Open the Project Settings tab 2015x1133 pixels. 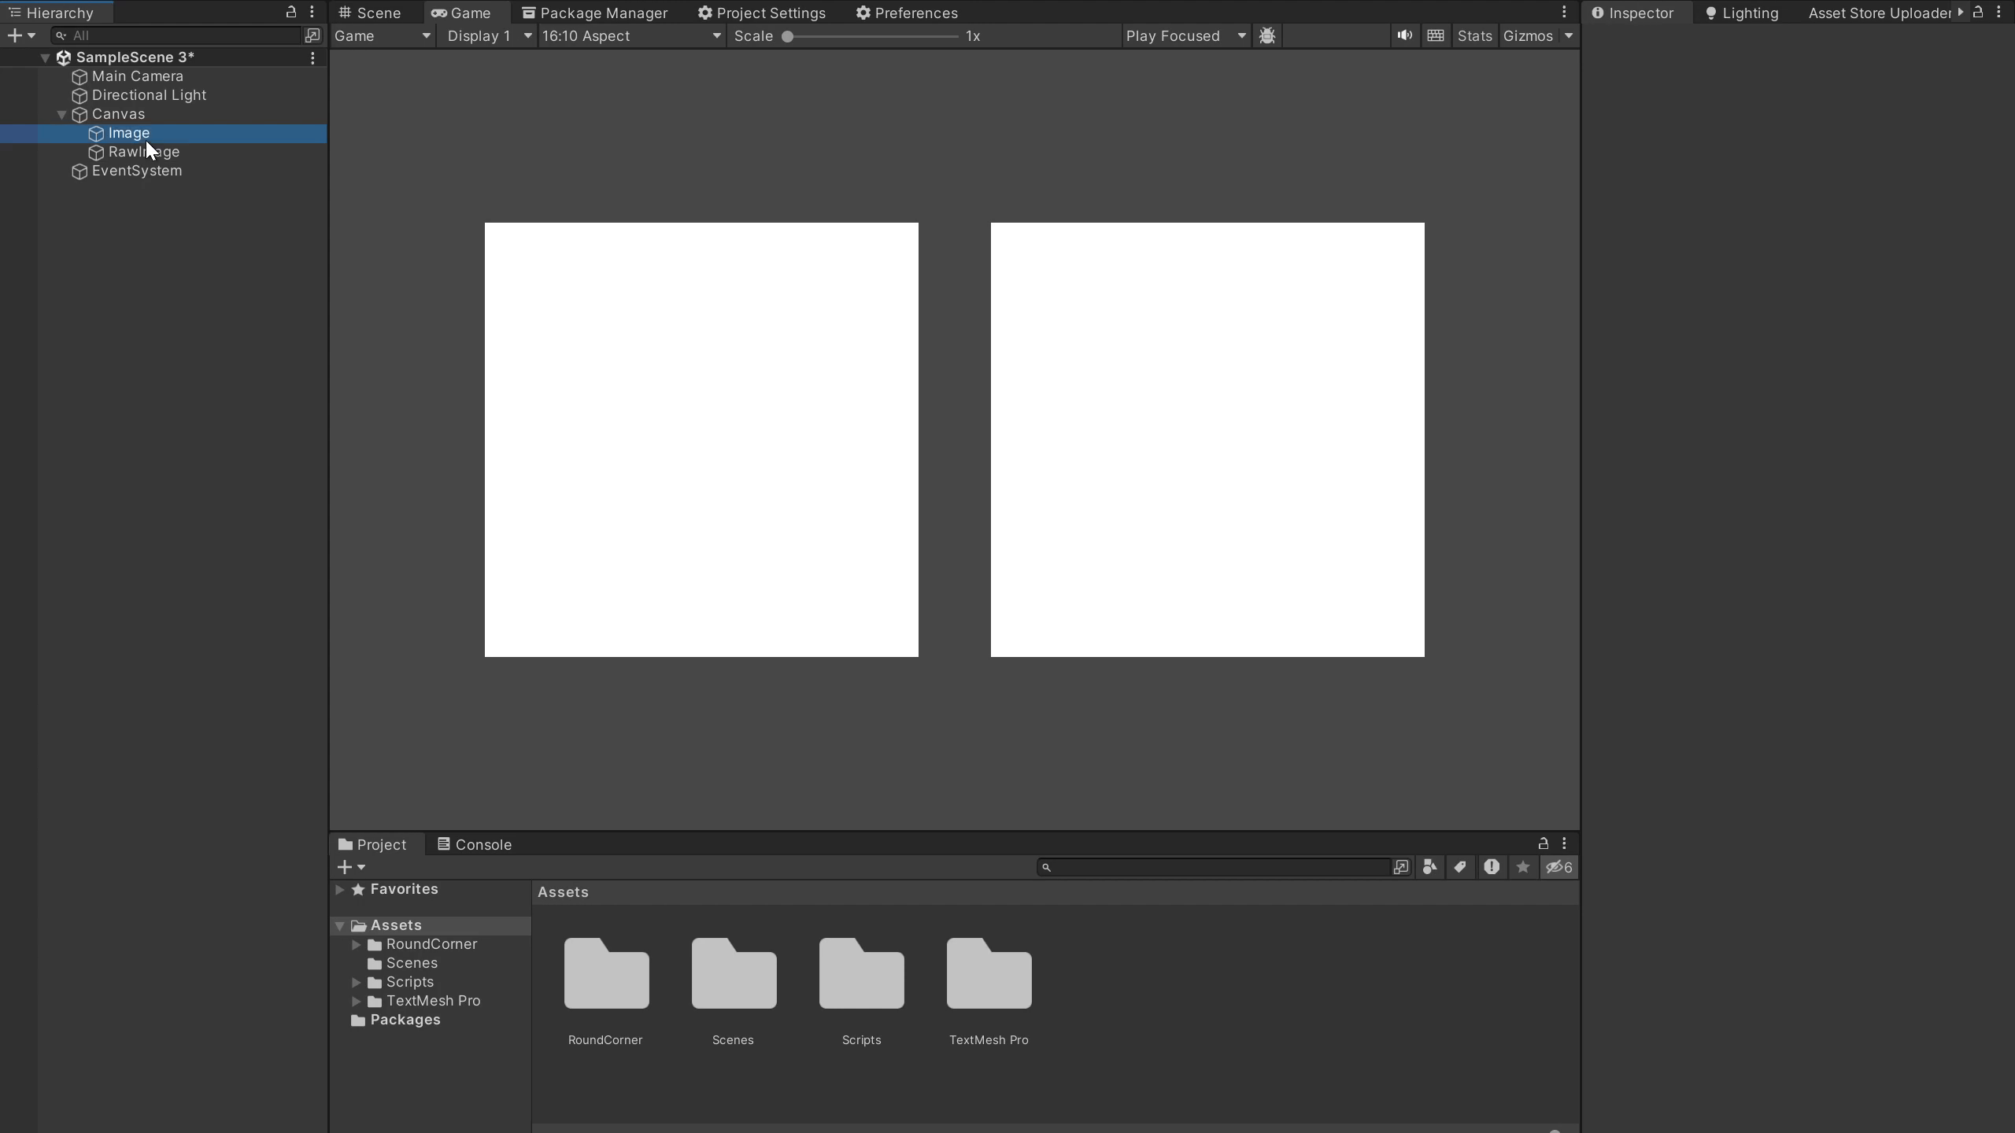coord(762,13)
